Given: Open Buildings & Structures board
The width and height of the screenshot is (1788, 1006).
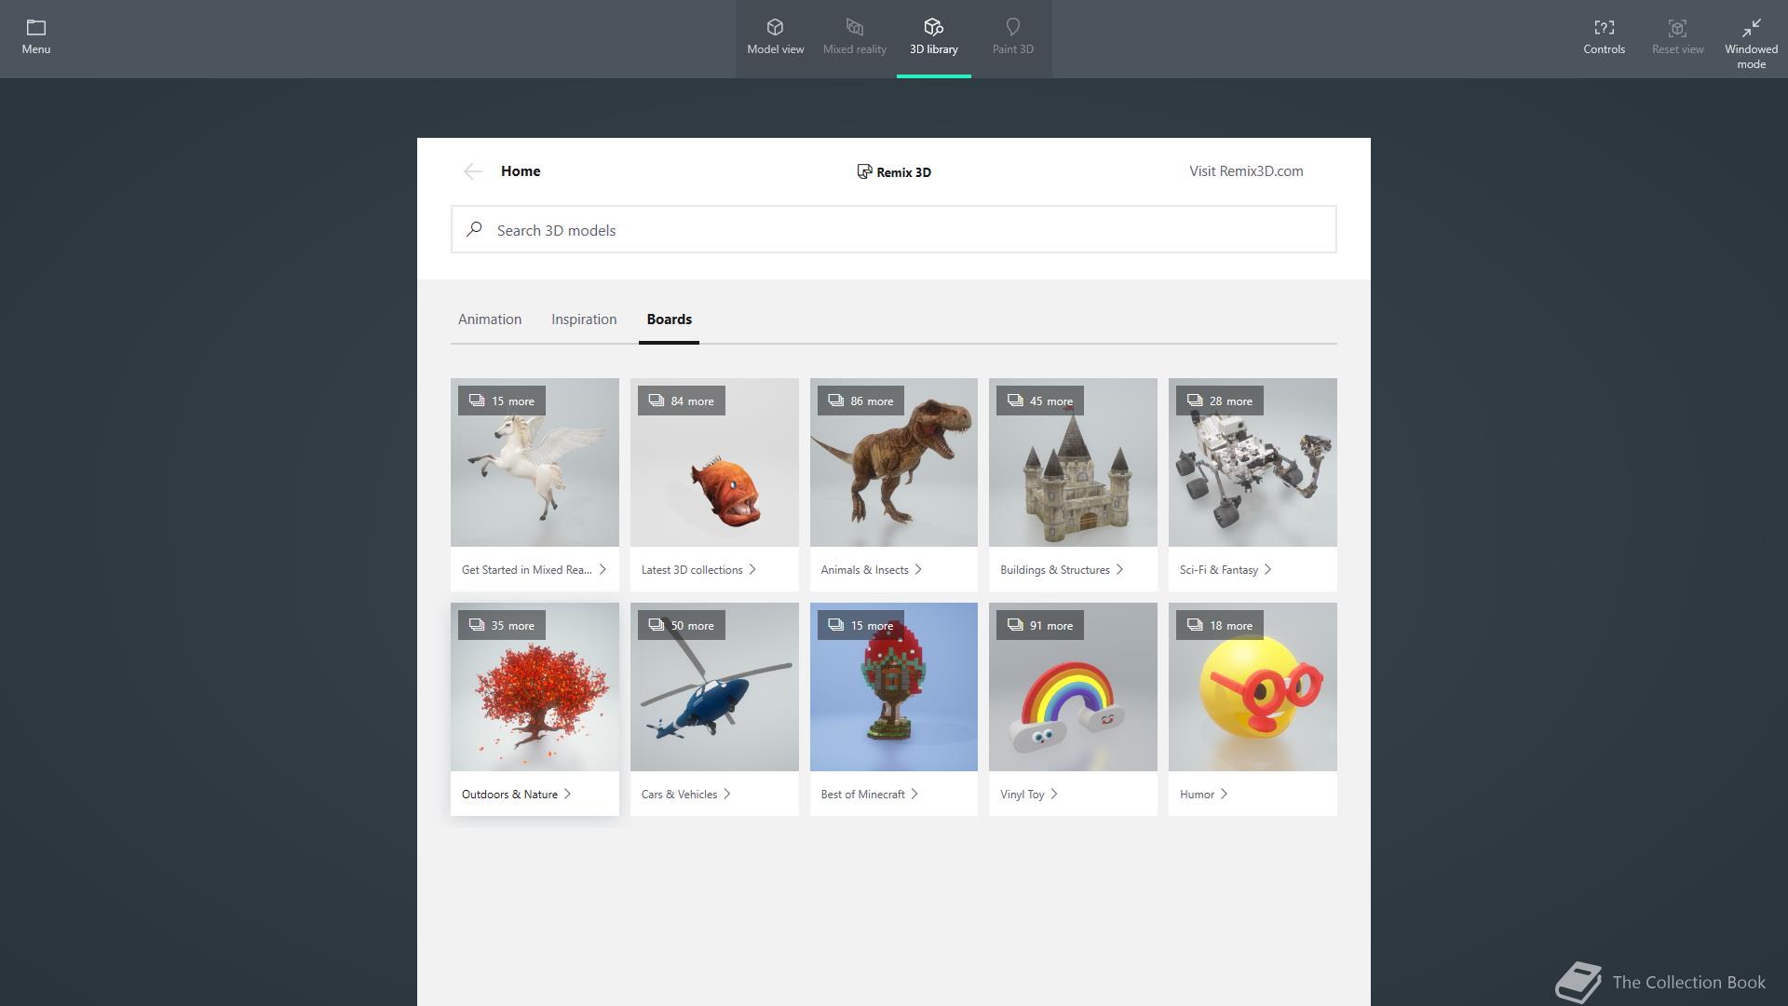Looking at the screenshot, I should point(1073,569).
